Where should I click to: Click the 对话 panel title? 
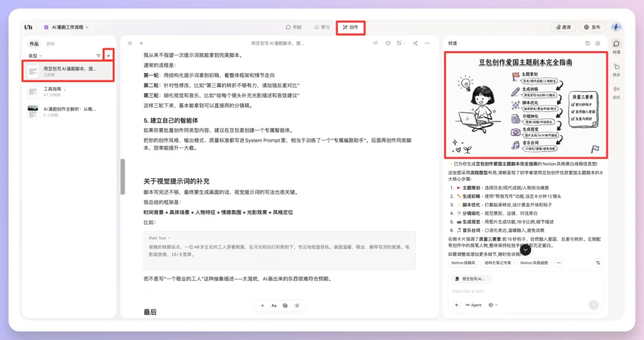[x=452, y=43]
